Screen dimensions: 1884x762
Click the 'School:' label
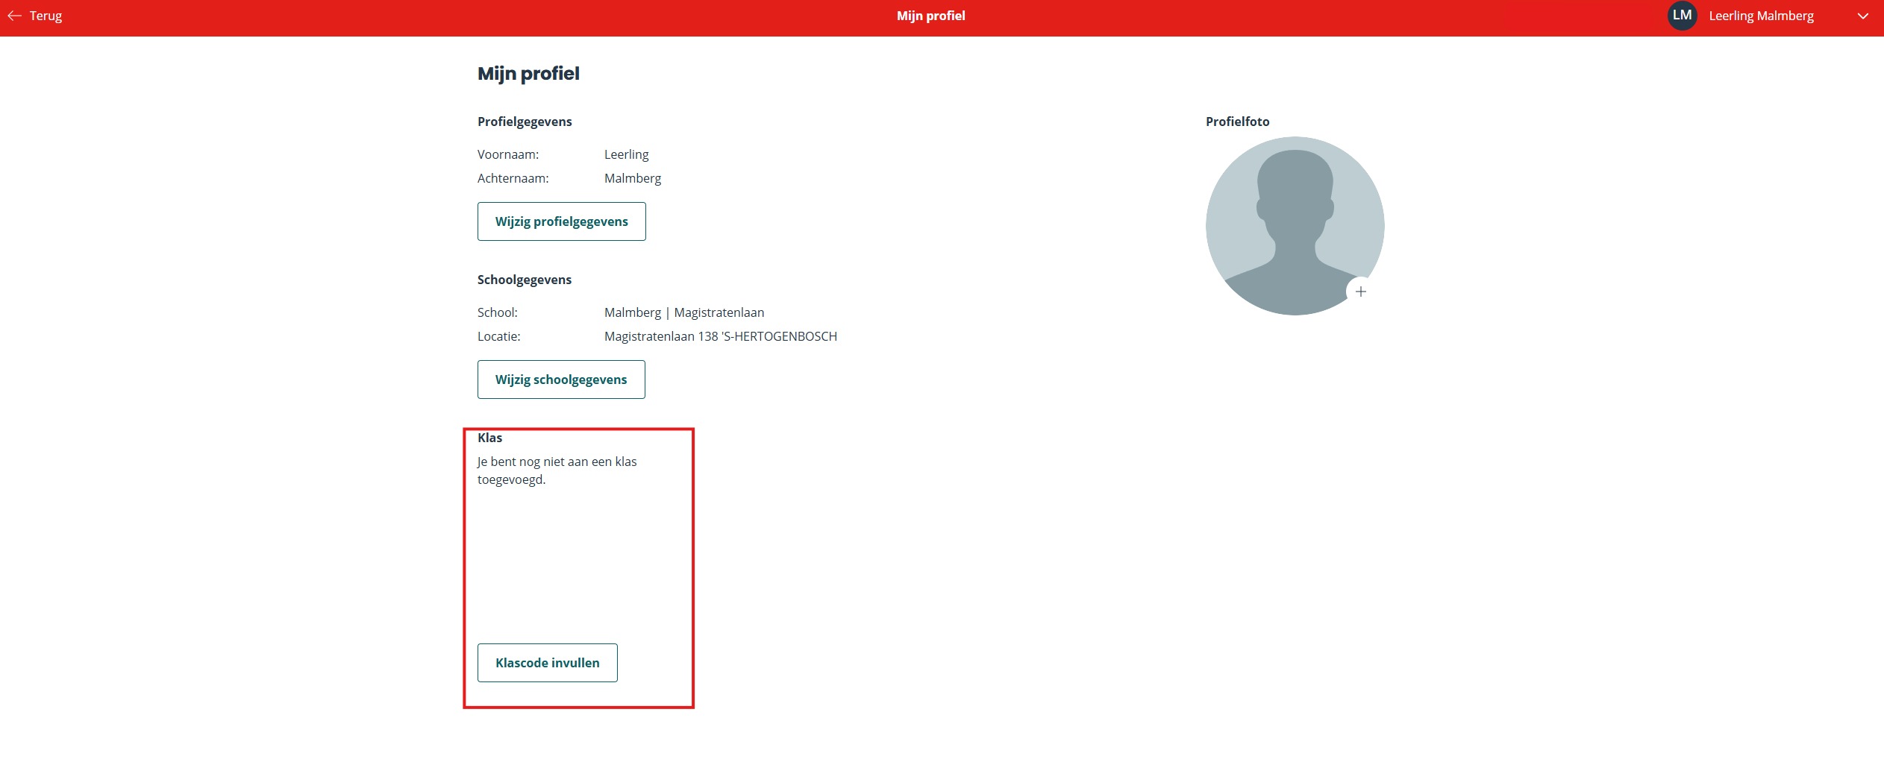[x=497, y=312]
